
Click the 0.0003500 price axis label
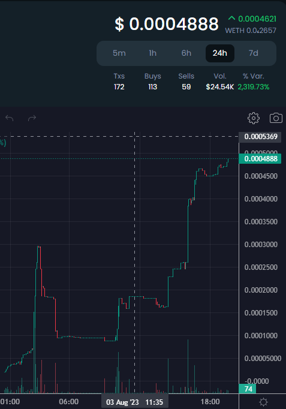(x=261, y=222)
